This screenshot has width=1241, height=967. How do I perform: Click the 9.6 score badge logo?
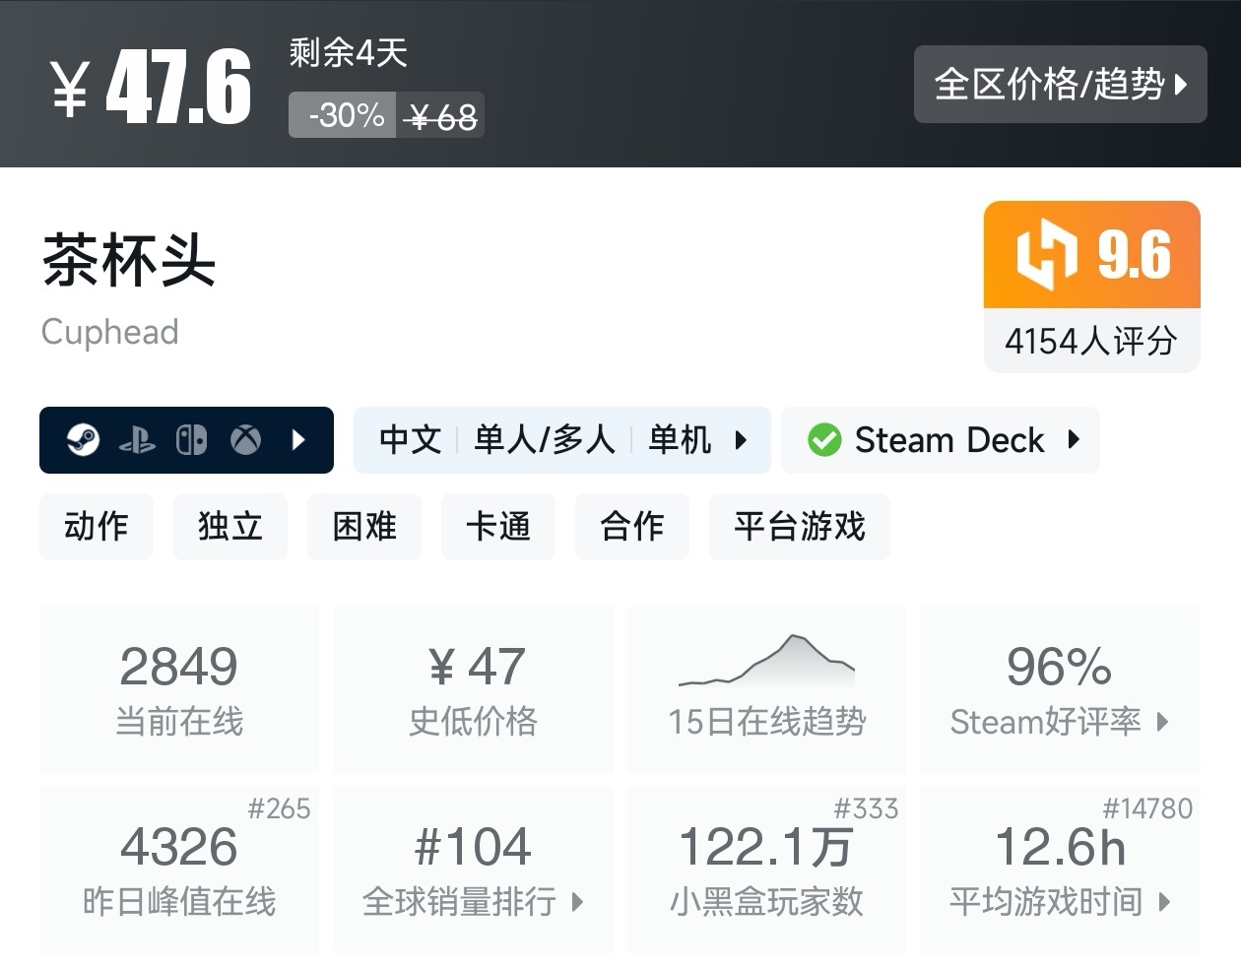[x=1046, y=255]
